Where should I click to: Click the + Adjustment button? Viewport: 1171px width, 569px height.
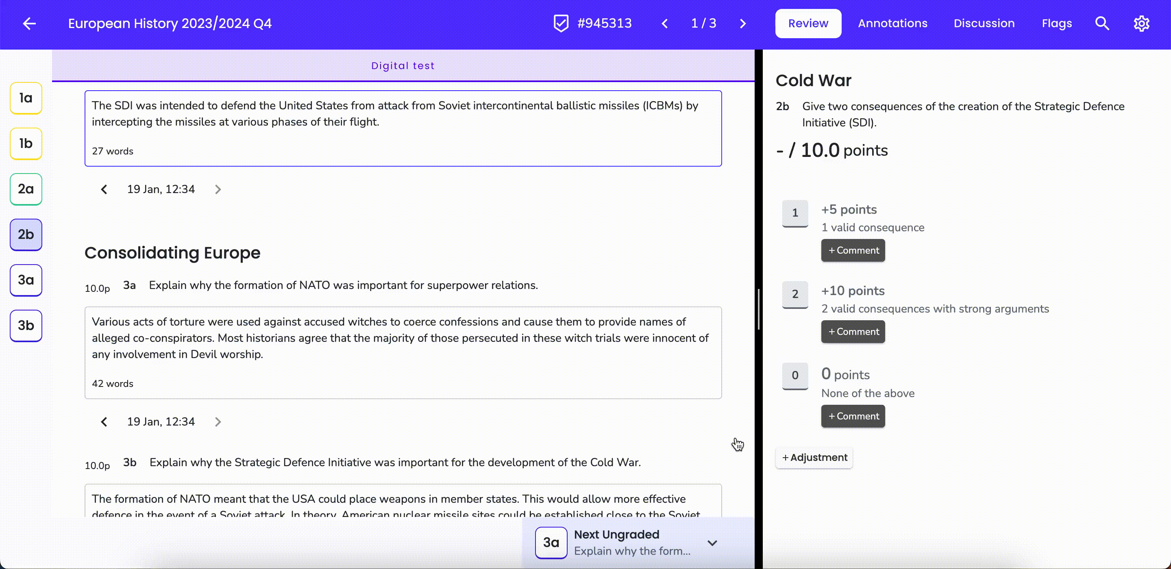click(x=814, y=458)
